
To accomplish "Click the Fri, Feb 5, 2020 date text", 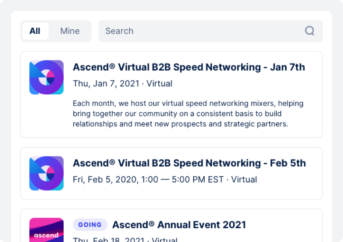I will pyautogui.click(x=98, y=180).
